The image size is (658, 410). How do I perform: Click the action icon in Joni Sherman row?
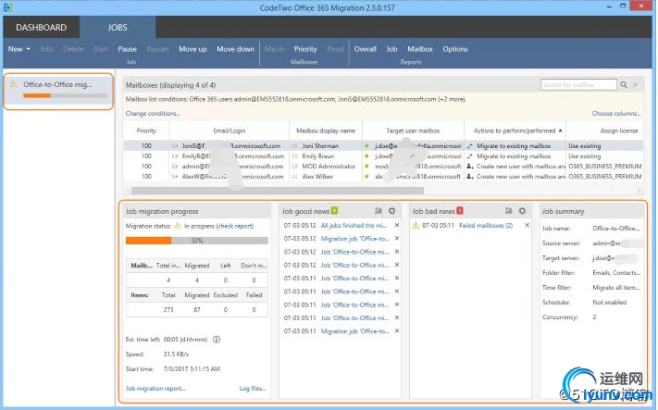(x=469, y=146)
